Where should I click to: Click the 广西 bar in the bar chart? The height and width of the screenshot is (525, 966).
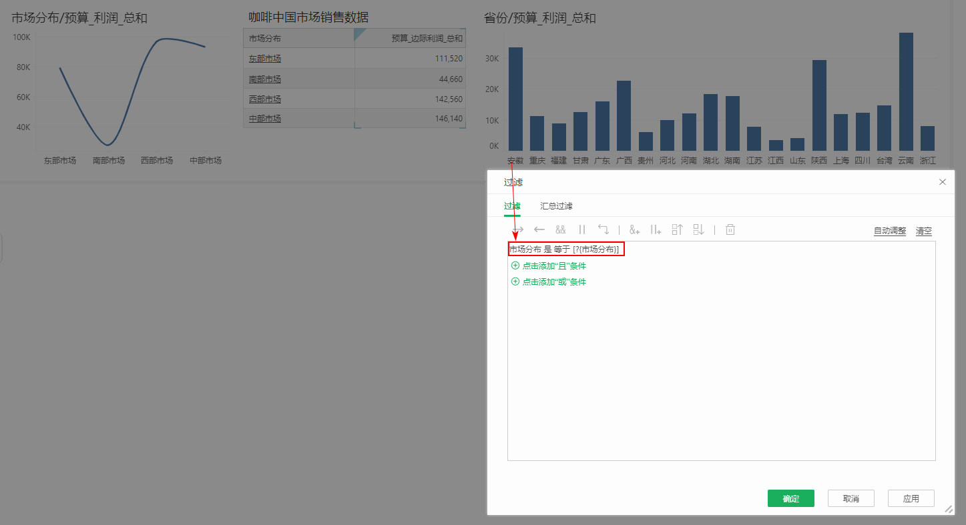[624, 115]
